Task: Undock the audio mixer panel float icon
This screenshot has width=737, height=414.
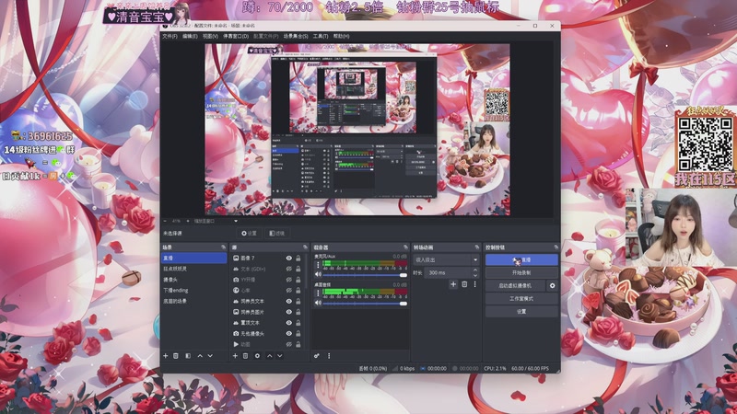Action: point(405,247)
